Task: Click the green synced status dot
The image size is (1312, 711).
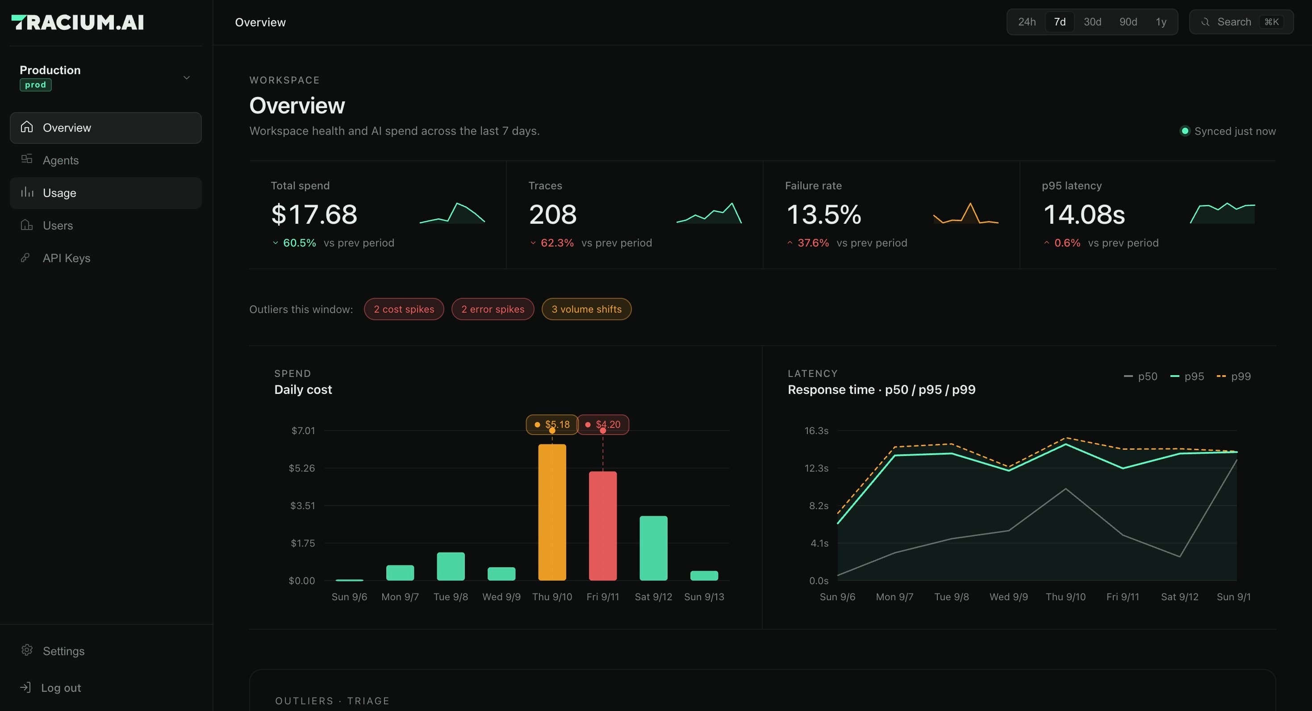Action: 1185,131
